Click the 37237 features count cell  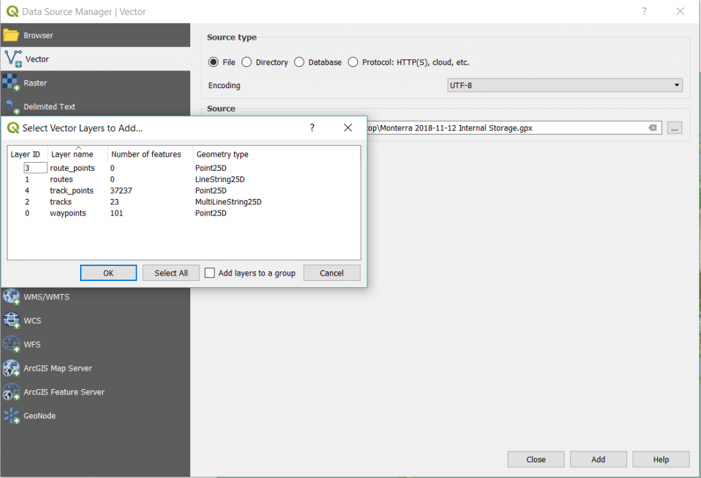[121, 190]
